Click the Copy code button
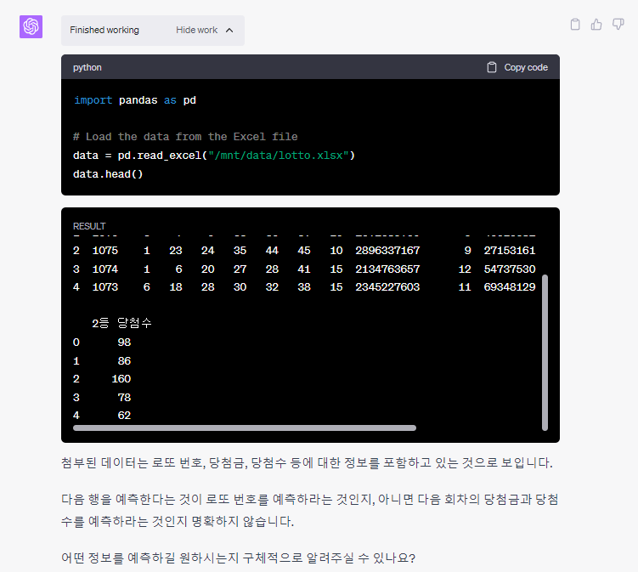The image size is (638, 572). (x=517, y=67)
